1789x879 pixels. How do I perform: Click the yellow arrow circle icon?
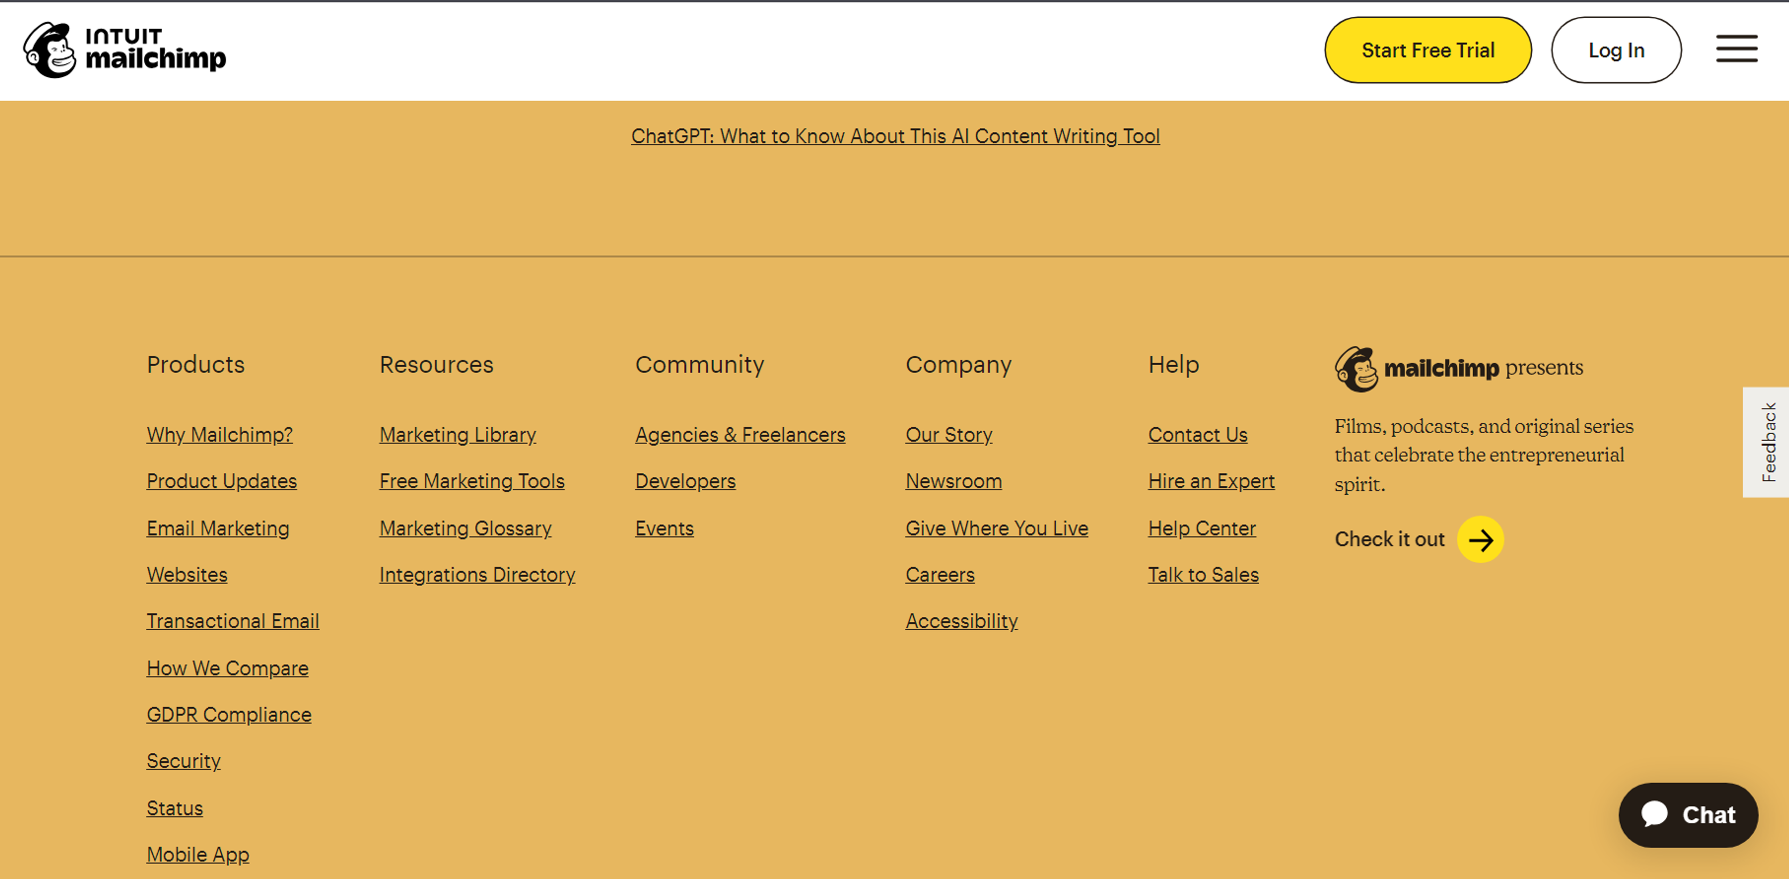[x=1480, y=539]
